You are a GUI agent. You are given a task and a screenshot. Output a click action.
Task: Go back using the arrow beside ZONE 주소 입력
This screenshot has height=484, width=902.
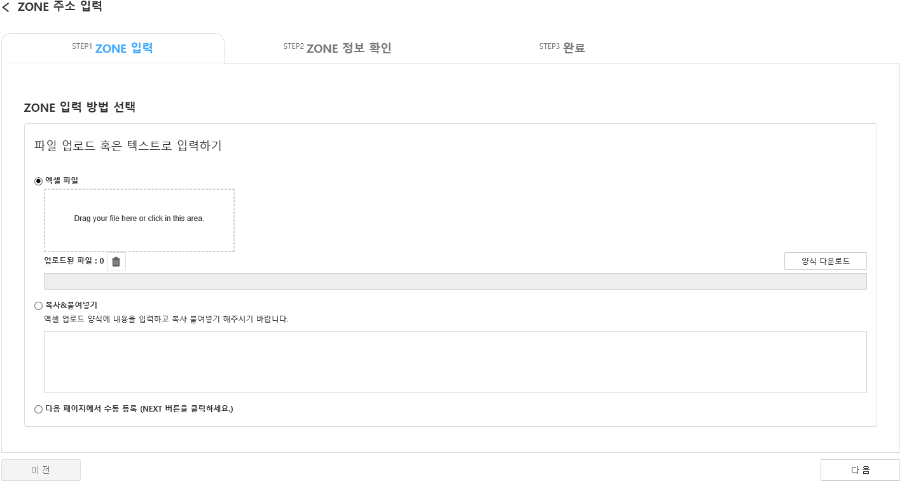coord(6,8)
